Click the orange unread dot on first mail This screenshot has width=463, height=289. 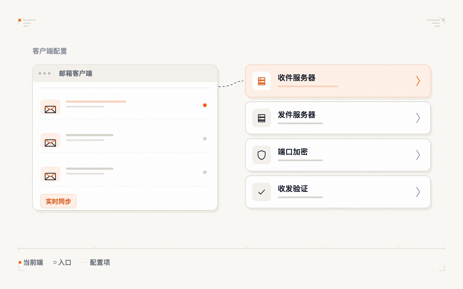pyautogui.click(x=205, y=105)
